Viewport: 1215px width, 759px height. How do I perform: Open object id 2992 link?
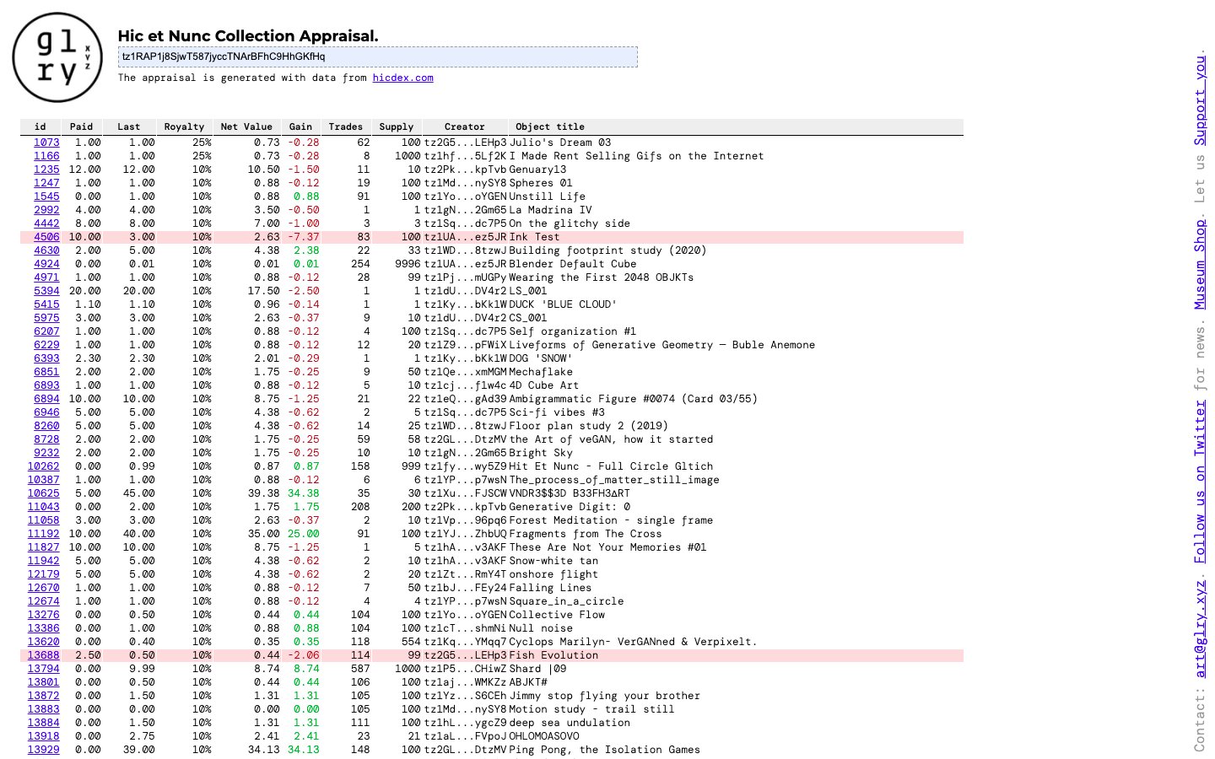coord(46,210)
